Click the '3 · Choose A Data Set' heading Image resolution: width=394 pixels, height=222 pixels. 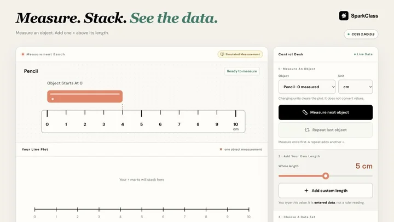click(297, 217)
